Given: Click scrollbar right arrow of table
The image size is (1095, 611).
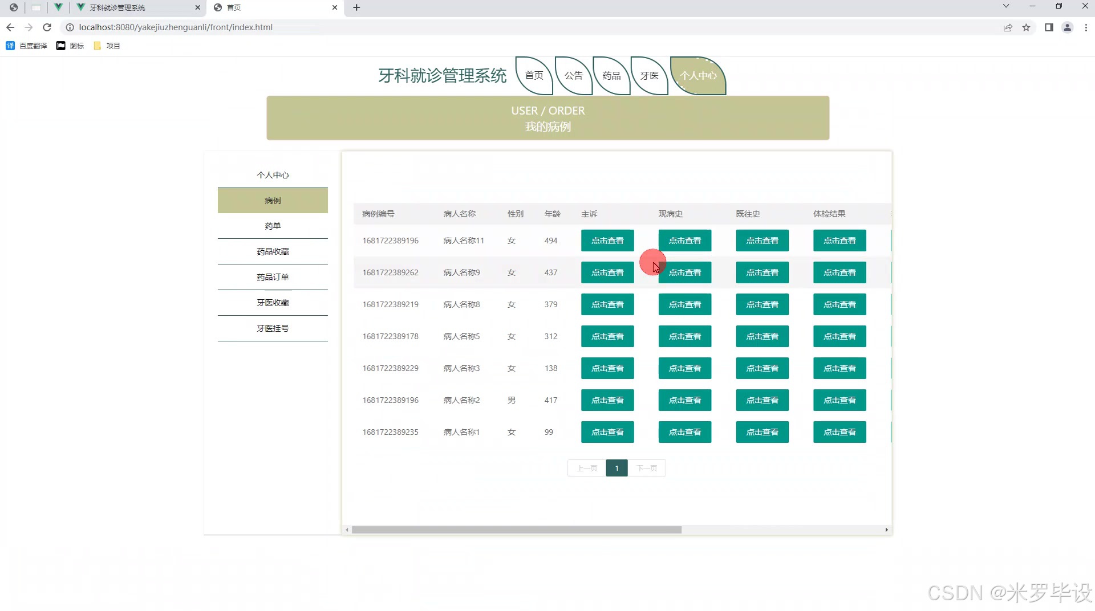Looking at the screenshot, I should click(886, 529).
